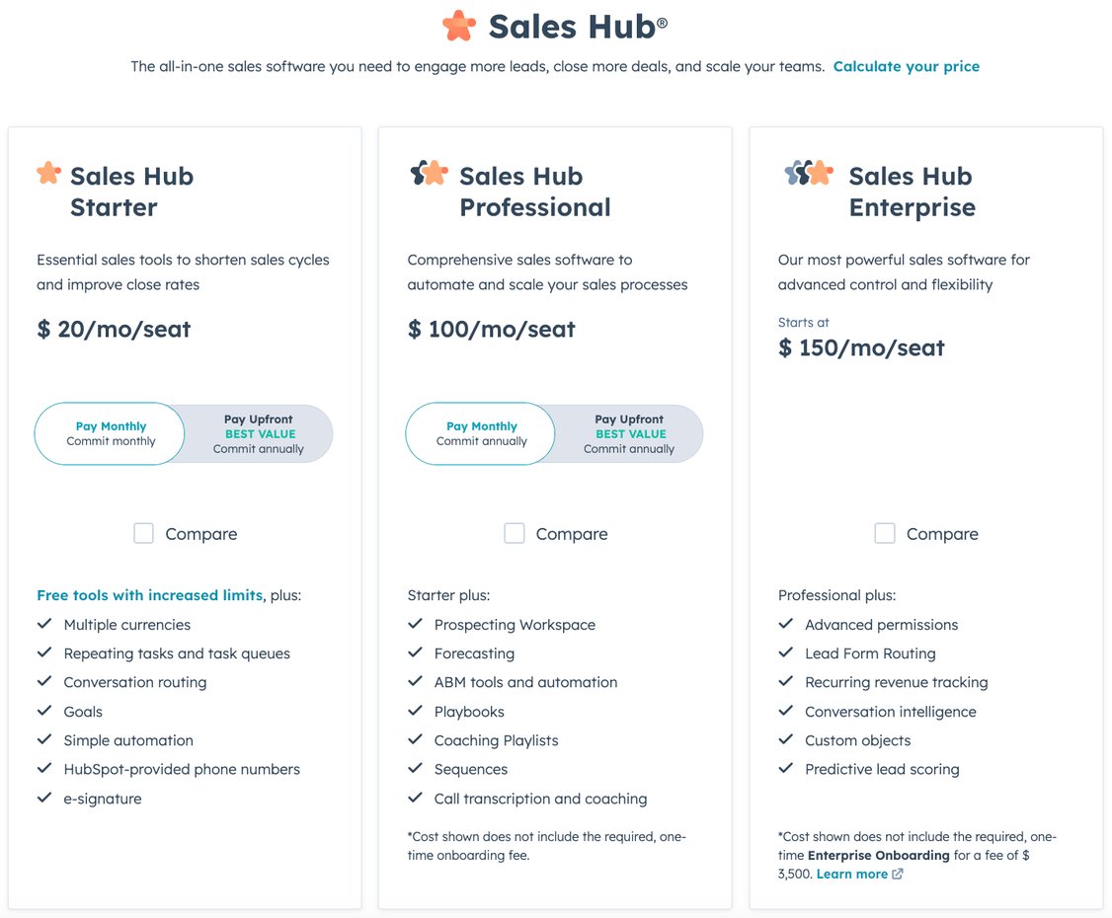
Task: Switch Starter plan to Pay Monthly billing
Action: (x=110, y=432)
